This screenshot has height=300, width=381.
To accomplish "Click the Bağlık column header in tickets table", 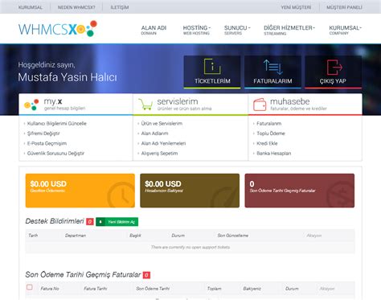I will point(135,236).
